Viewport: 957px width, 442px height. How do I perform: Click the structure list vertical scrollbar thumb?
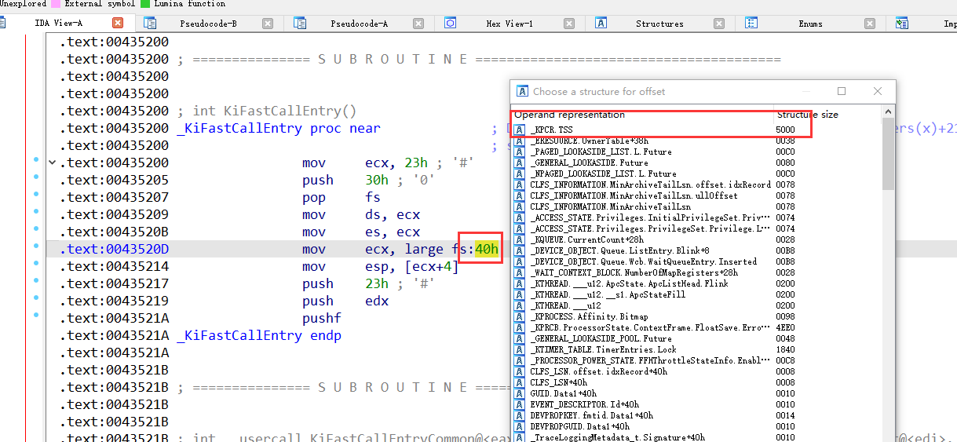click(x=888, y=153)
